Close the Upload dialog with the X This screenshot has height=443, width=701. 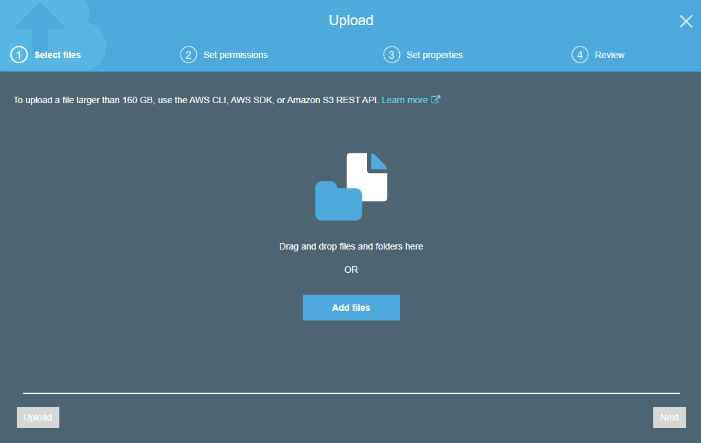[686, 21]
